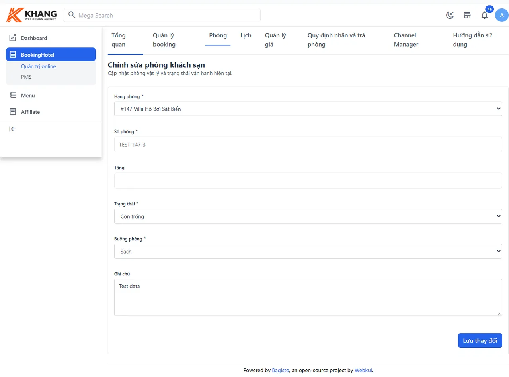This screenshot has width=509, height=377.
Task: Open the Buồng phòng dropdown
Action: (x=308, y=251)
